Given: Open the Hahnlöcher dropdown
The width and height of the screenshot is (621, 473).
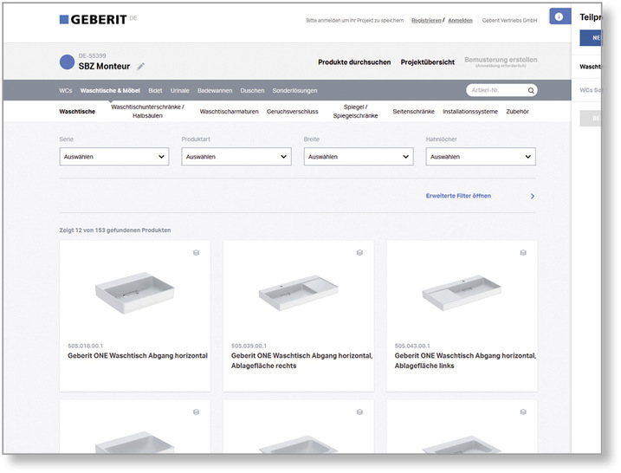Looking at the screenshot, I should click(x=480, y=157).
